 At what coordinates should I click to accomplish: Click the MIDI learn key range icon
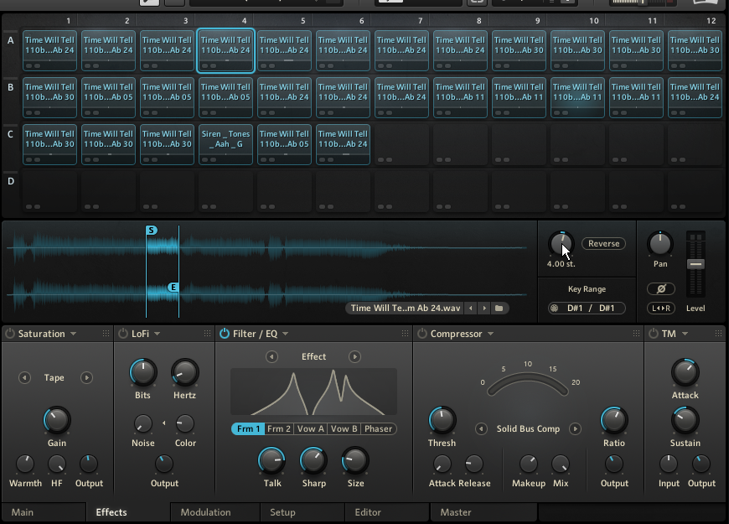pos(554,309)
